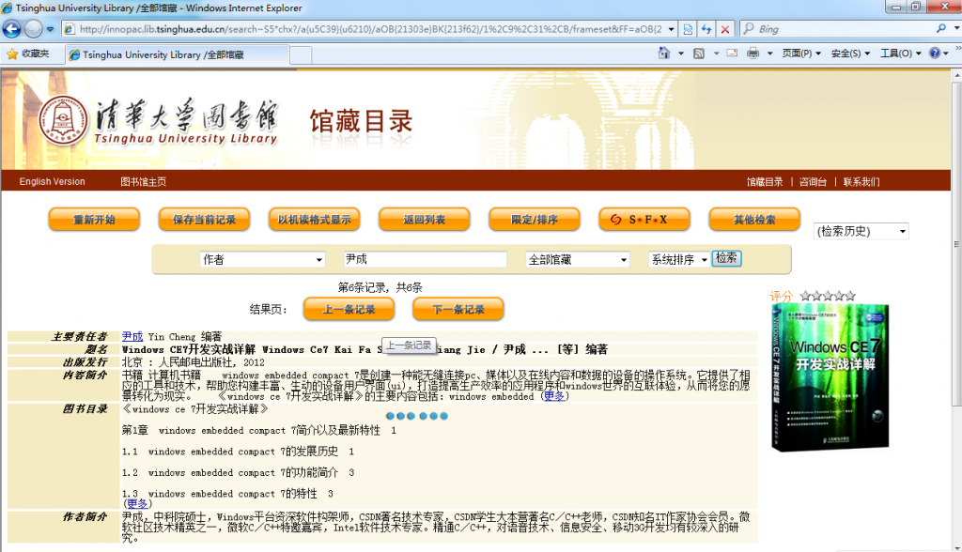Click the search text field containing 尹成
Screen dimensions: 962x552
(x=426, y=259)
